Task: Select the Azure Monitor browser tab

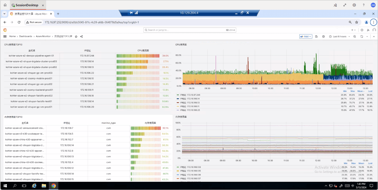Action: (x=31, y=14)
